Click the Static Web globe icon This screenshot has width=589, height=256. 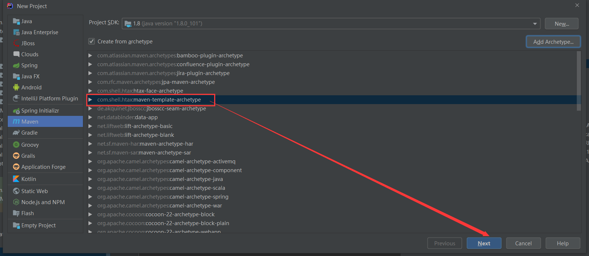click(x=16, y=191)
